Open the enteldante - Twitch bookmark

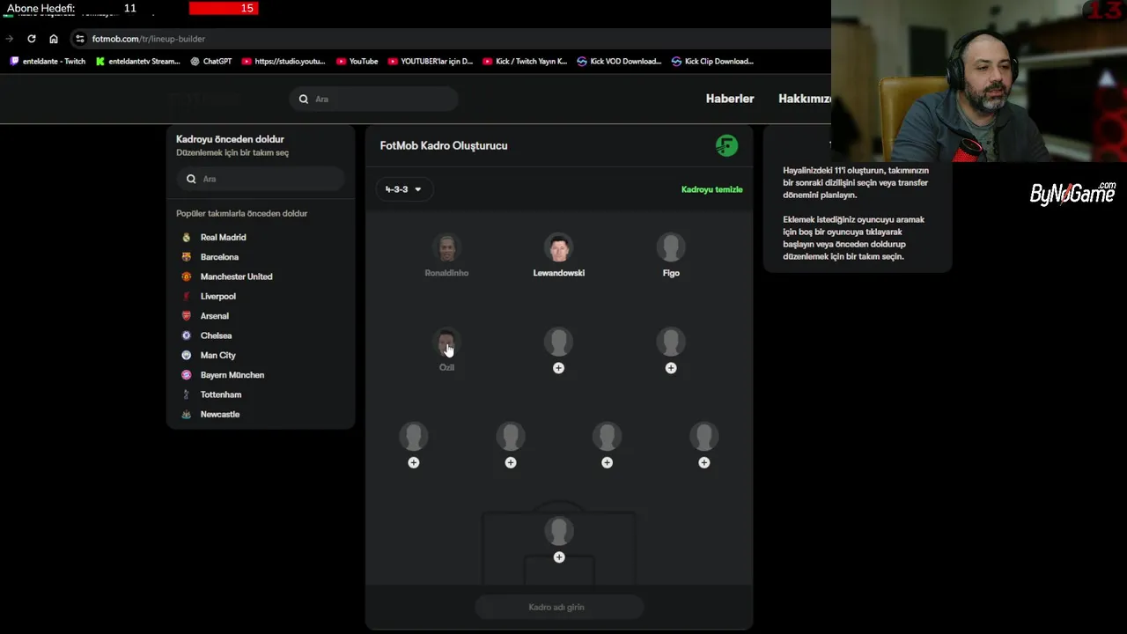(x=48, y=62)
